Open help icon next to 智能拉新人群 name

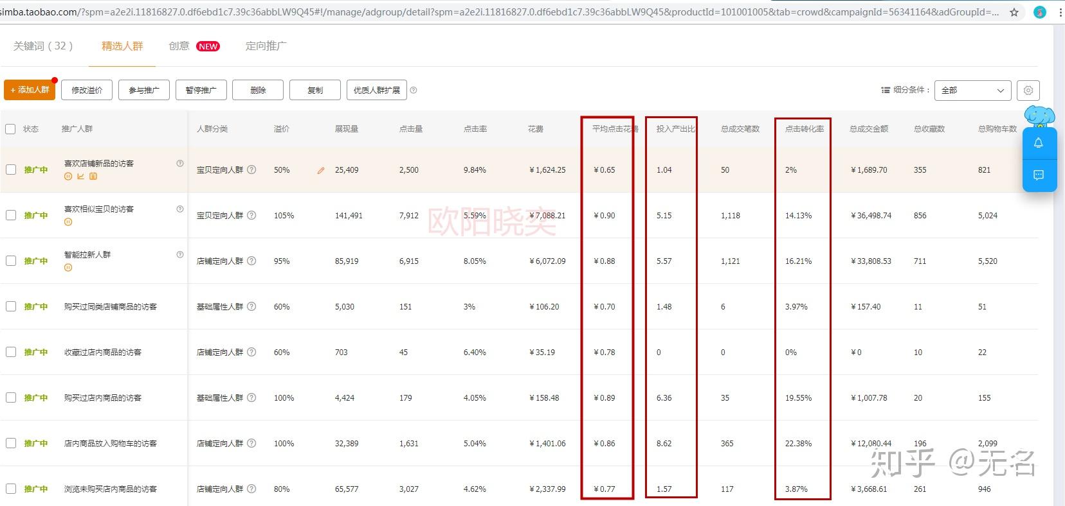click(x=180, y=254)
